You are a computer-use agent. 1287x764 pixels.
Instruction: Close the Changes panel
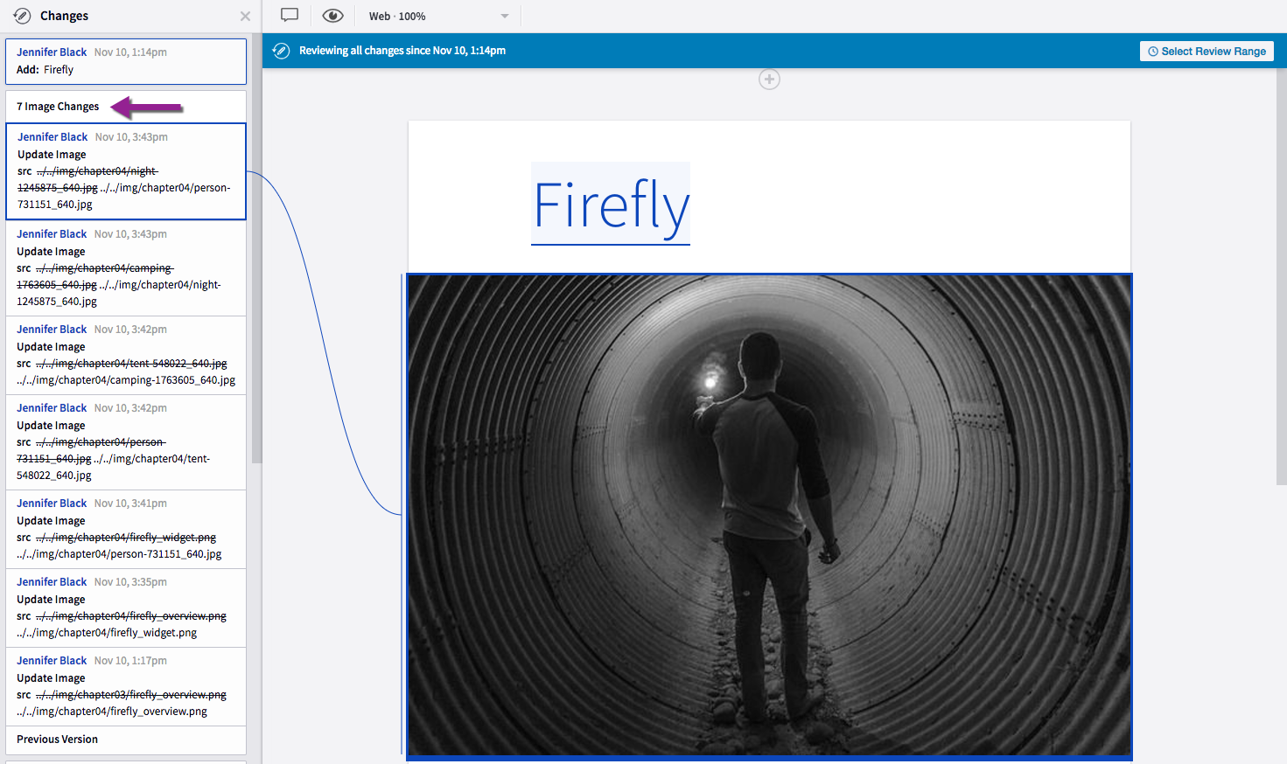coord(245,16)
